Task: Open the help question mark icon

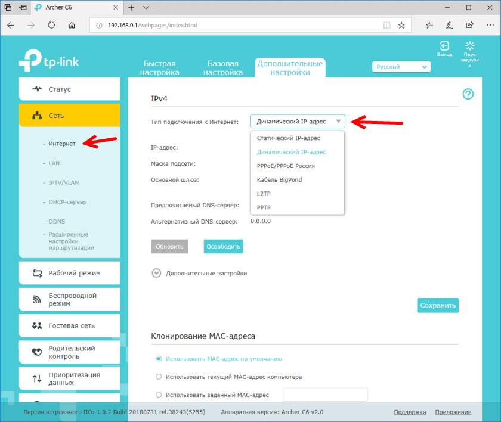Action: tap(468, 94)
